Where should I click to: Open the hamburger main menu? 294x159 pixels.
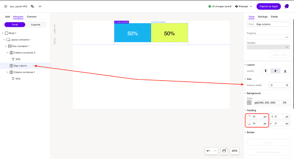tap(5, 6)
